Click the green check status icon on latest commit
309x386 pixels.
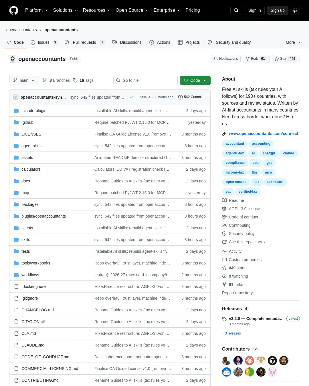point(132,97)
